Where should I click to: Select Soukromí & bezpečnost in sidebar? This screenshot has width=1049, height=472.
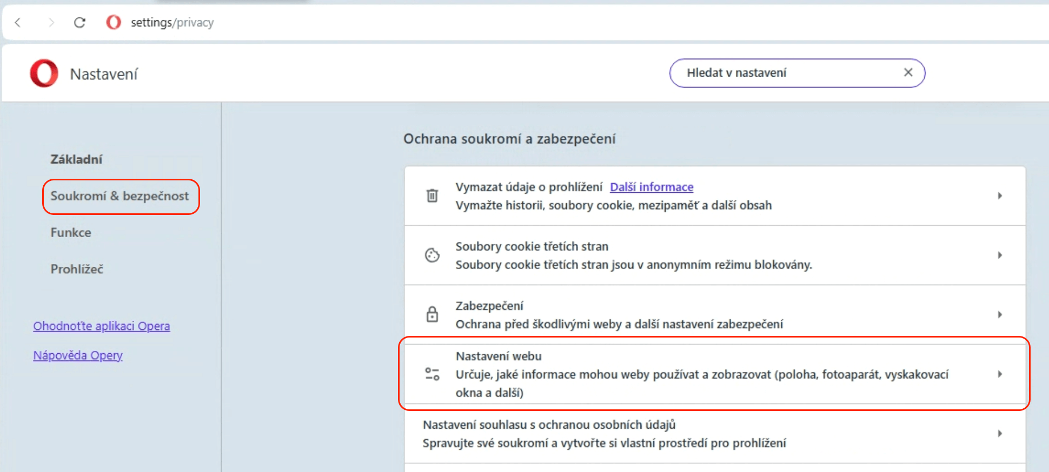click(120, 196)
